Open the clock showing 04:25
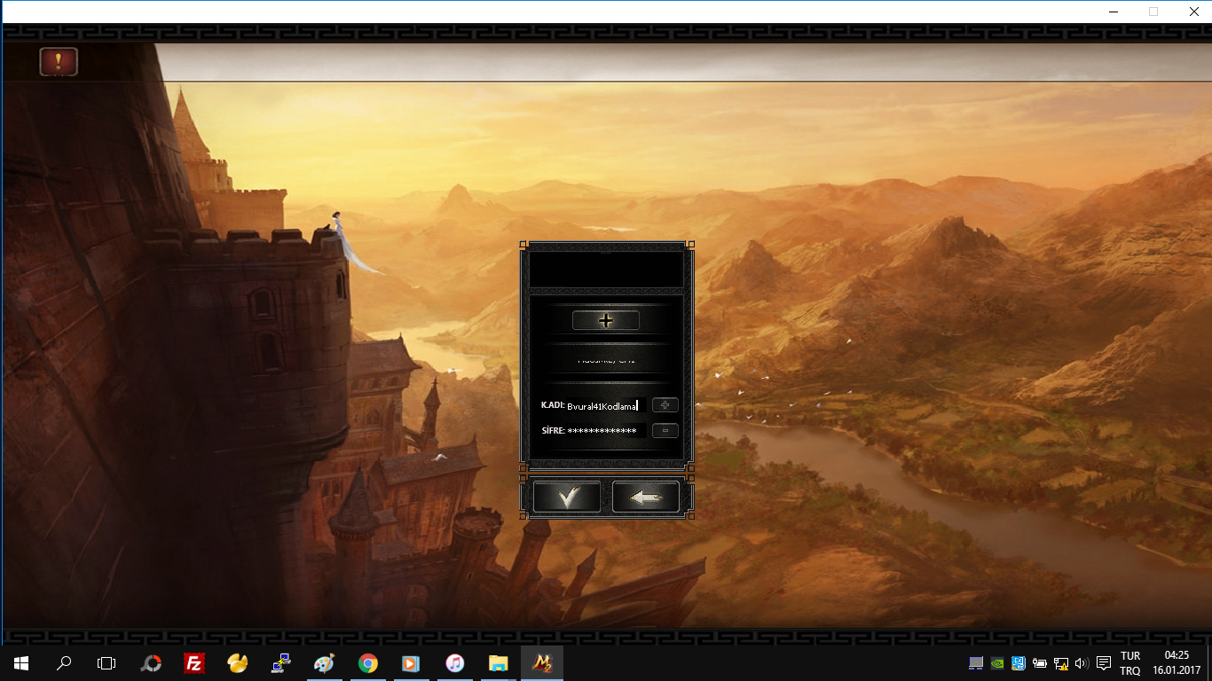Image resolution: width=1212 pixels, height=681 pixels. pyautogui.click(x=1177, y=663)
